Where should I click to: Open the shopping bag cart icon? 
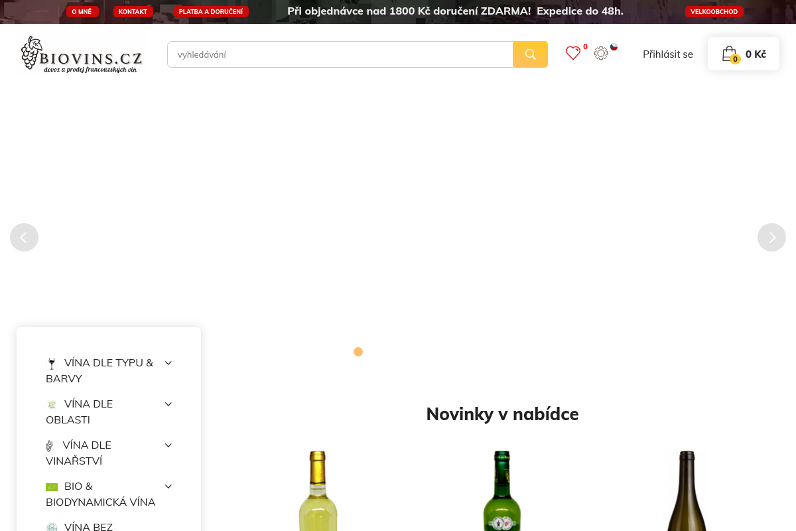click(729, 54)
